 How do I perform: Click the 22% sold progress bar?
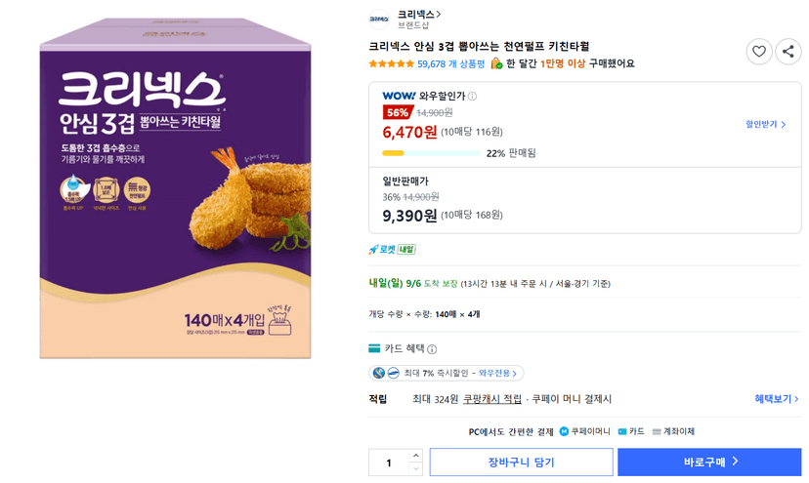[431, 153]
